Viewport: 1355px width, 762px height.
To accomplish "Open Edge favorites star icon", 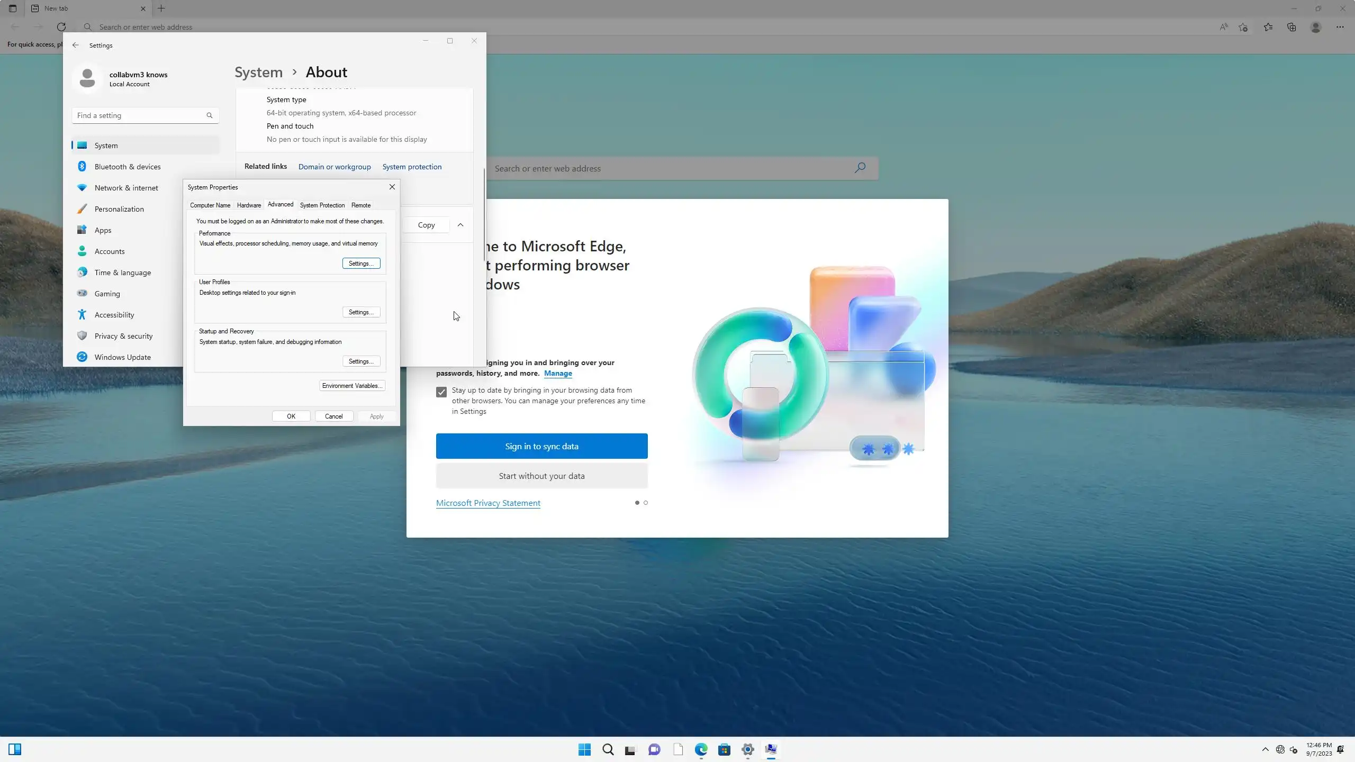I will 1268,27.
